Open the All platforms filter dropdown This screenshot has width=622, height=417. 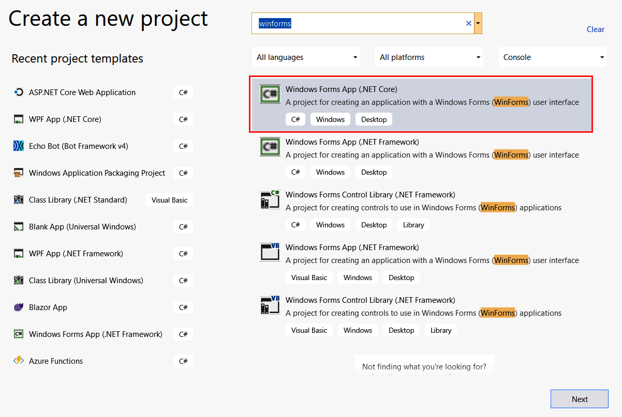(429, 57)
